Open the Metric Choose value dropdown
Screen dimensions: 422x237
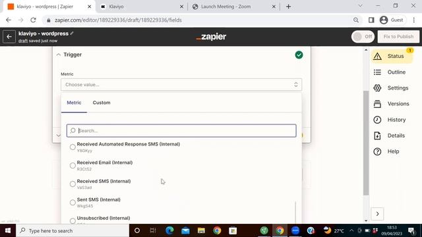(181, 85)
